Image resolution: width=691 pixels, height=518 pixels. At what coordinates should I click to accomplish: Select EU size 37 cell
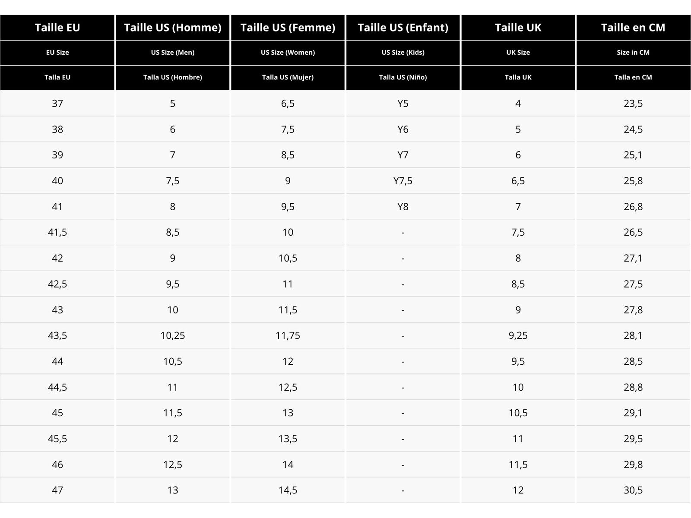tap(57, 103)
